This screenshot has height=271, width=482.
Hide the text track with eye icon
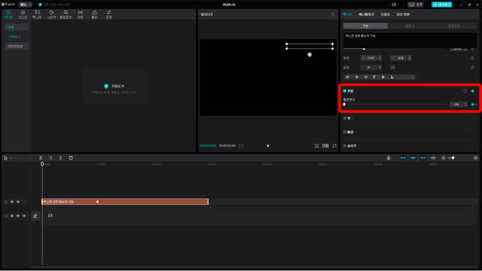(18, 202)
